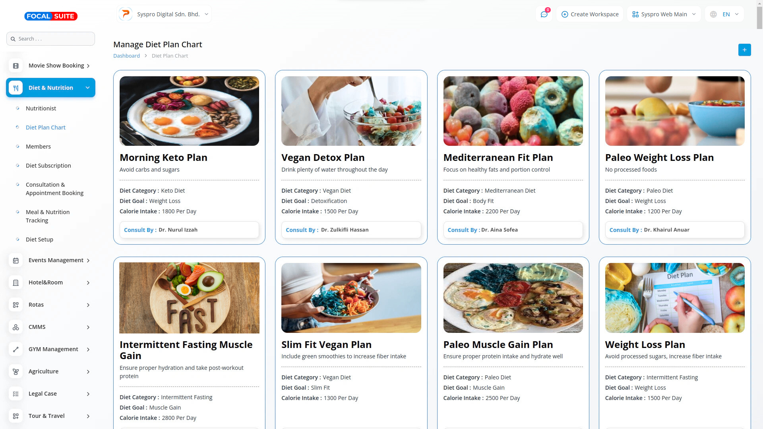Viewport: 763px width, 429px height.
Task: Click the globe language icon
Action: pyautogui.click(x=713, y=14)
